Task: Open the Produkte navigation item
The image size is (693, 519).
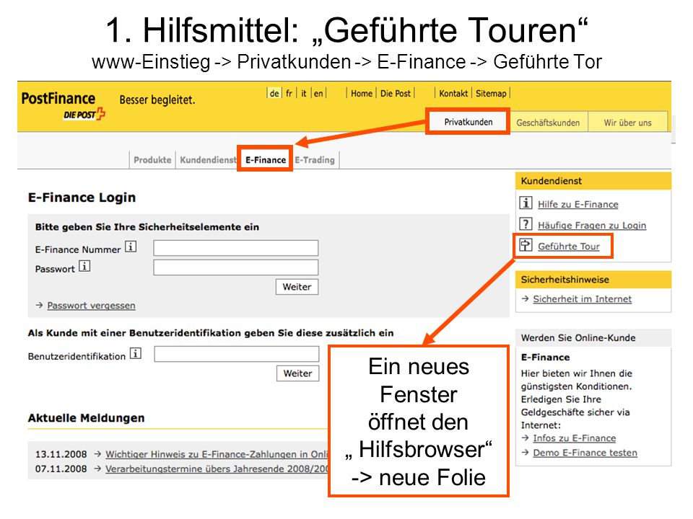Action: pyautogui.click(x=152, y=160)
